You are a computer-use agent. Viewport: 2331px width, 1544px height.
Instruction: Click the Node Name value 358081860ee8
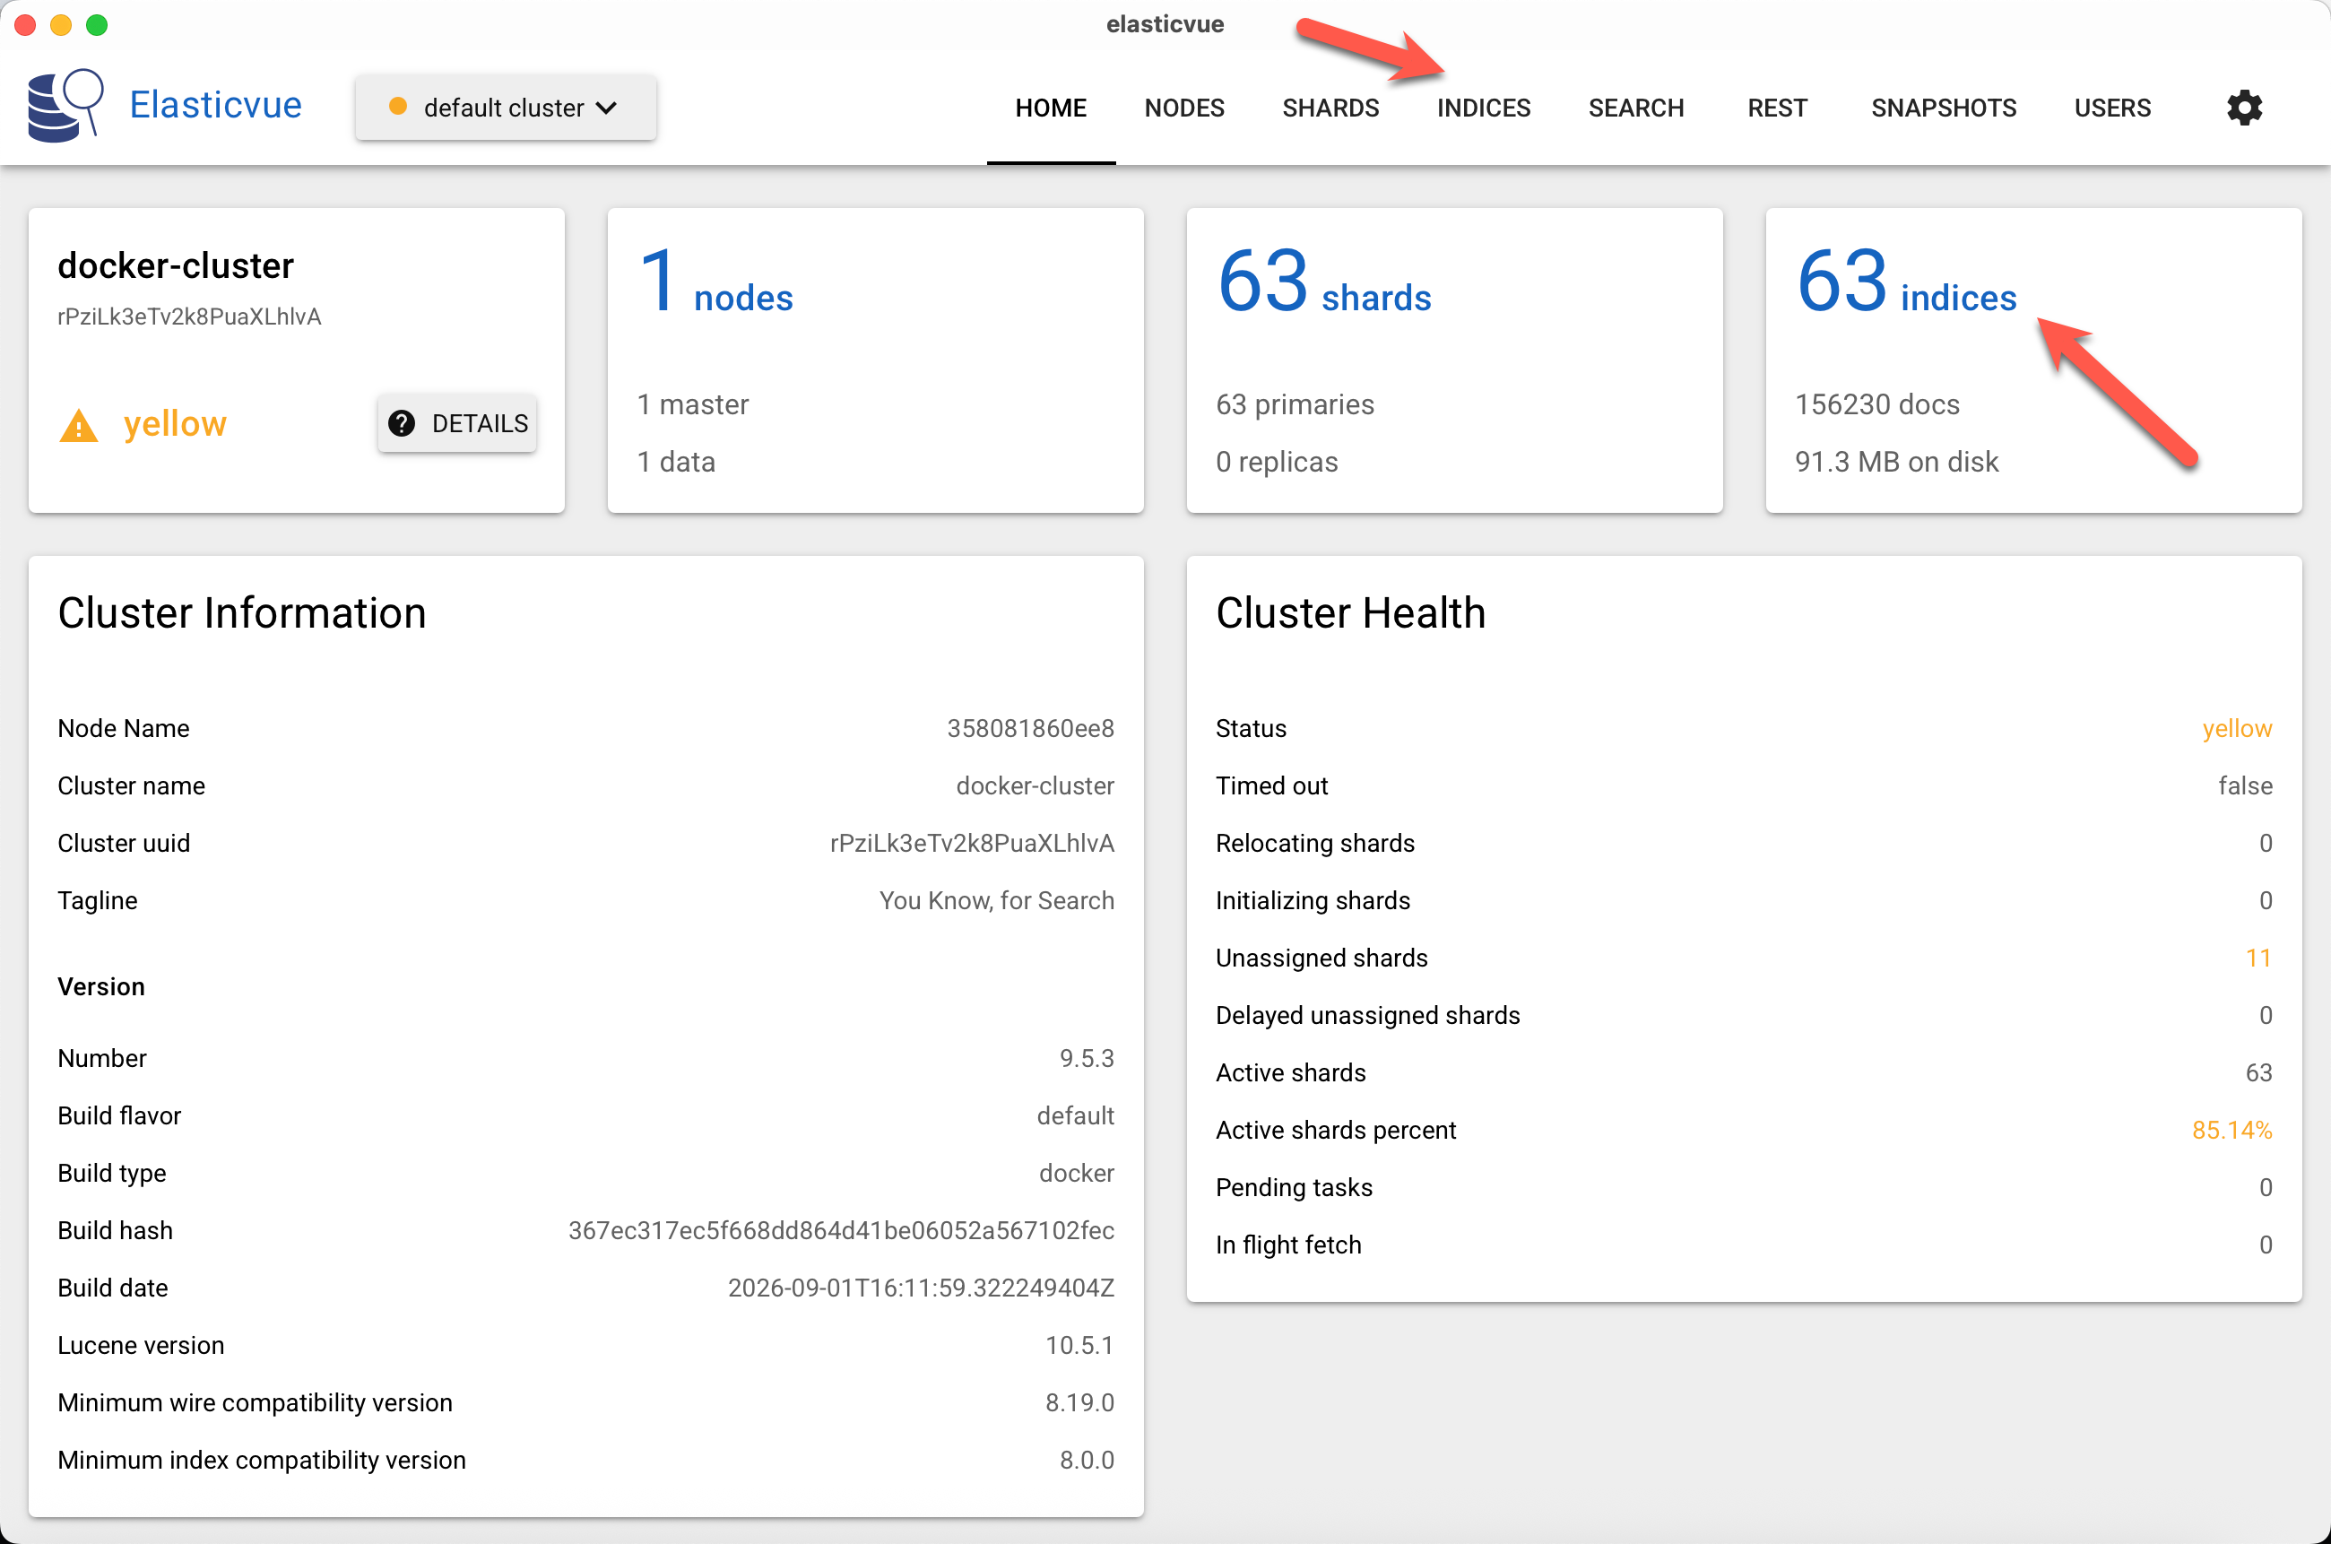pos(1031,729)
